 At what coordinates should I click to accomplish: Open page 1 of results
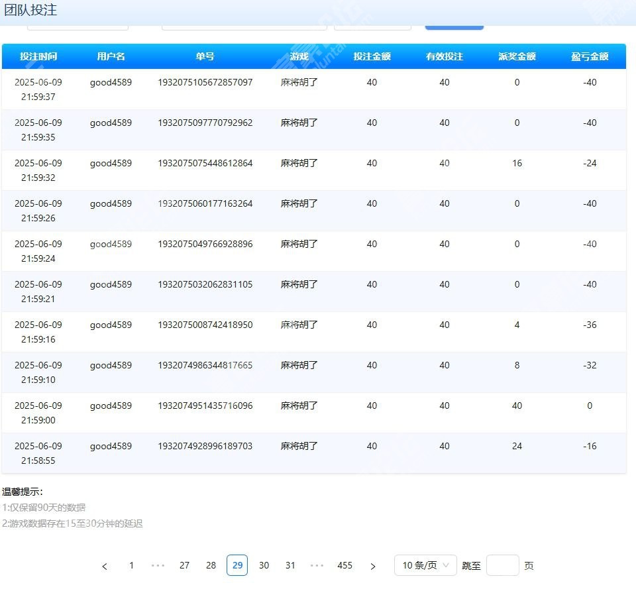tap(131, 565)
